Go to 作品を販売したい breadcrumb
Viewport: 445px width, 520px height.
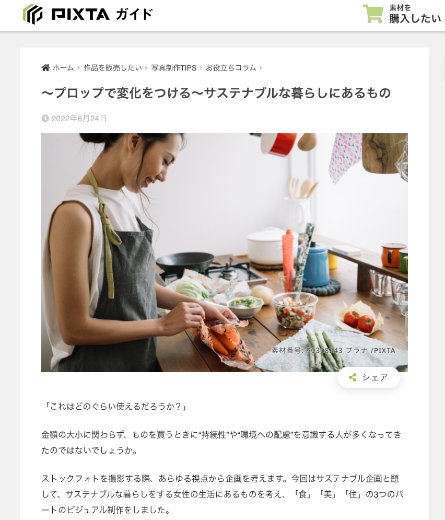coord(113,68)
